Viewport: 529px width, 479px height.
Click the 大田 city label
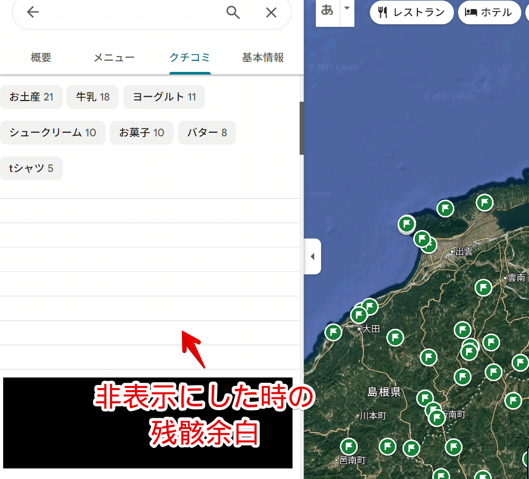371,329
